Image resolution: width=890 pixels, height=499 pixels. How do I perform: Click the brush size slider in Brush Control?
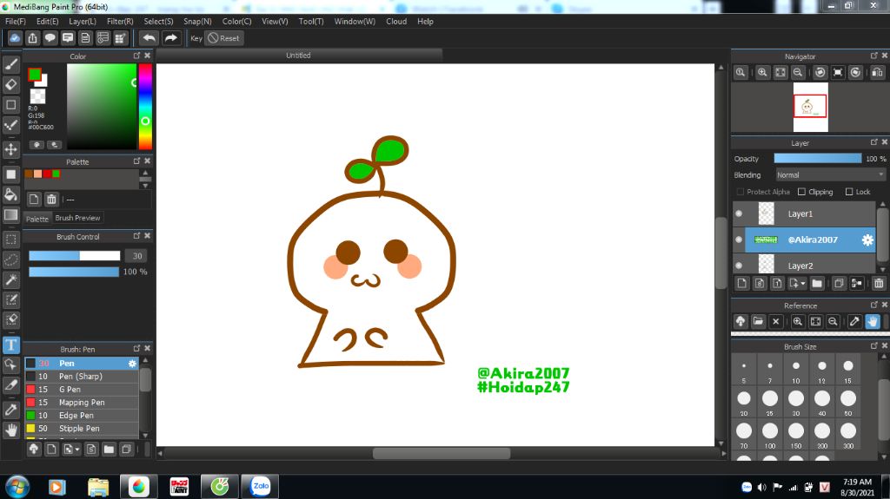point(75,256)
